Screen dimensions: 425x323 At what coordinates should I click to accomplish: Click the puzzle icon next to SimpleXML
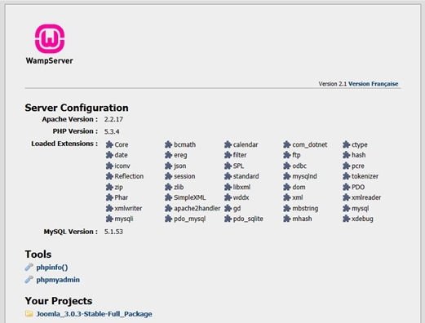168,197
